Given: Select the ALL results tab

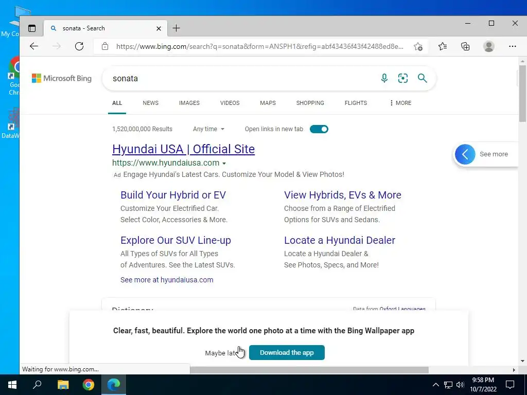Looking at the screenshot, I should (117, 103).
